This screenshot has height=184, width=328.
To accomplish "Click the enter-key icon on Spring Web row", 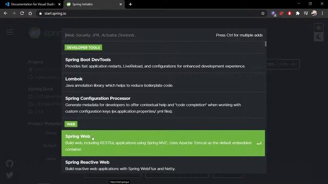I will (259, 143).
